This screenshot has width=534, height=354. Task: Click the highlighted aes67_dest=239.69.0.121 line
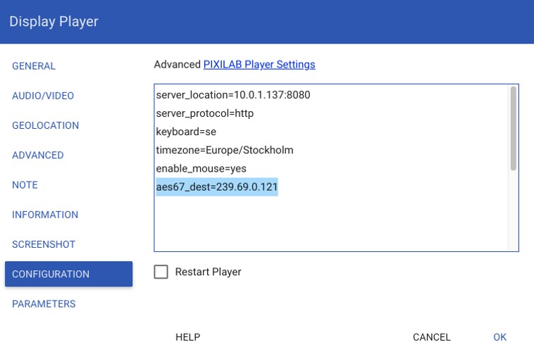217,187
